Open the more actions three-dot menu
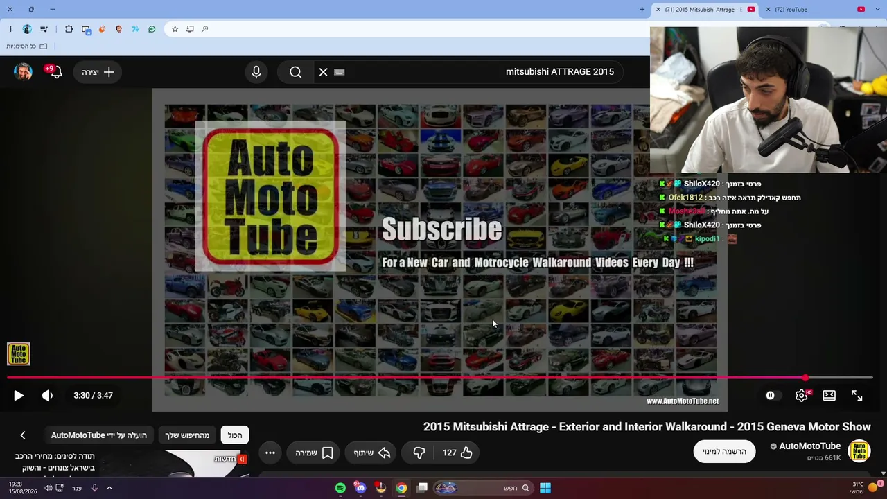 (x=270, y=453)
